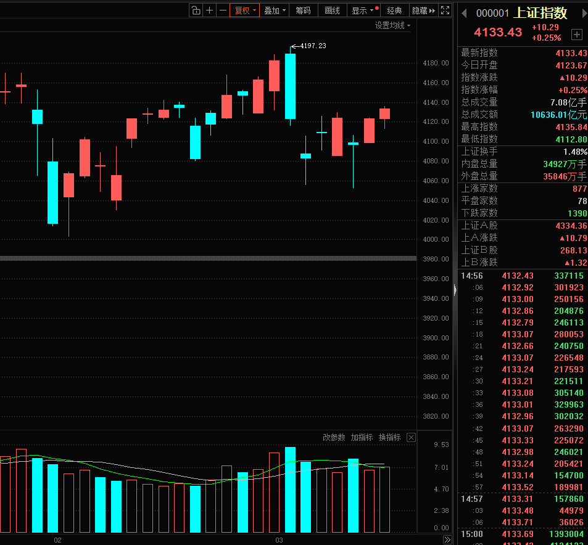Select the 画线 drawing tool

[332, 10]
